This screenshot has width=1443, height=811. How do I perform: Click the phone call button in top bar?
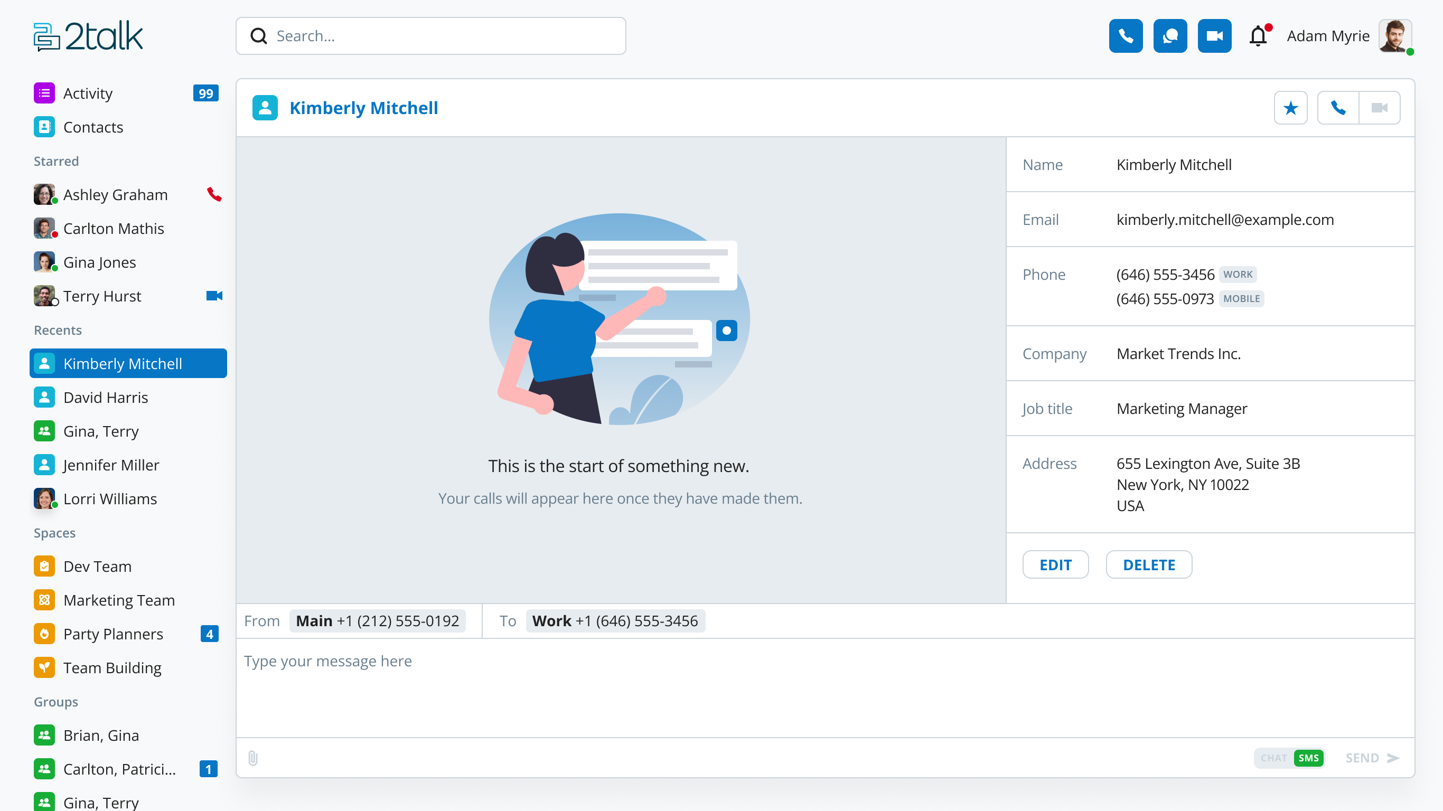(1126, 36)
